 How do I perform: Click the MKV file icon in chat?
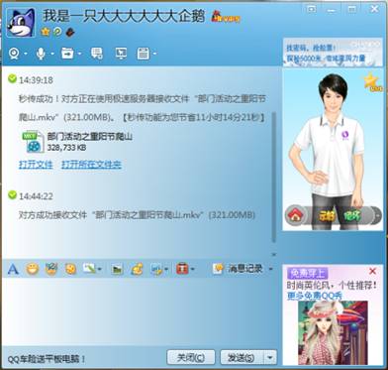tap(33, 142)
